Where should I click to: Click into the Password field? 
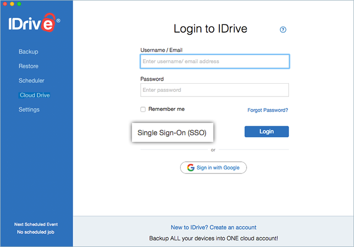pyautogui.click(x=214, y=90)
